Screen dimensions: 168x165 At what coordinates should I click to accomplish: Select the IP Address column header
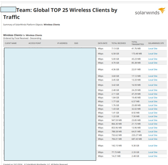[x=62, y=43]
